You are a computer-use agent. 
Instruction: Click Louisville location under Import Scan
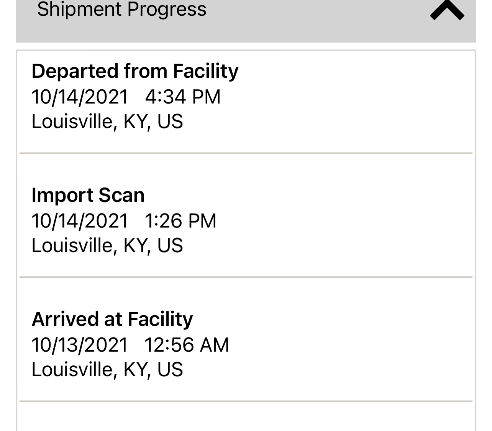(x=107, y=245)
